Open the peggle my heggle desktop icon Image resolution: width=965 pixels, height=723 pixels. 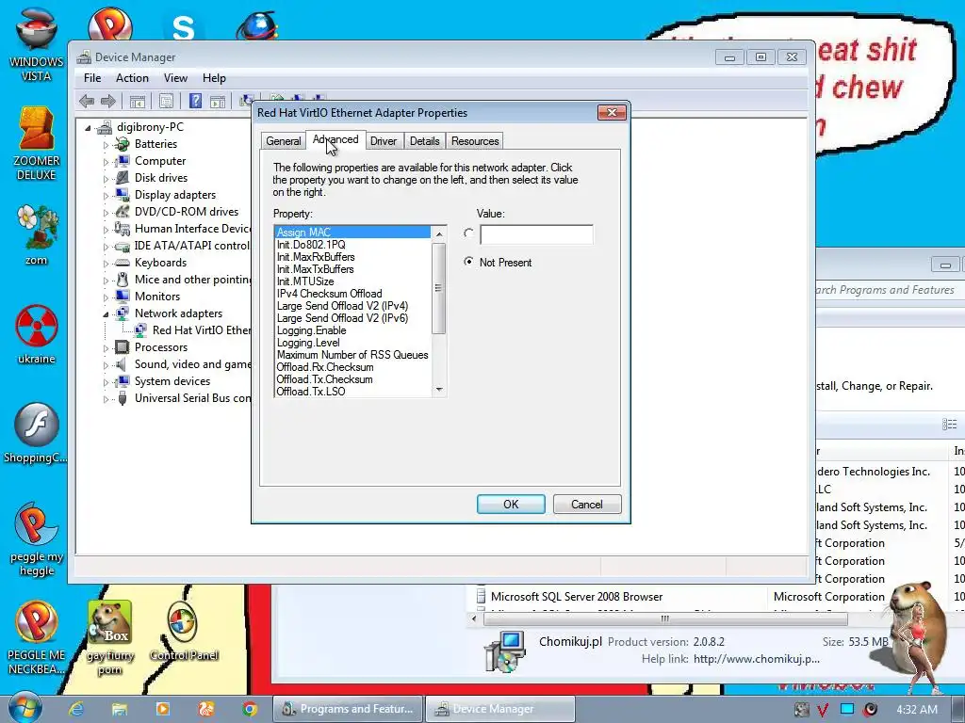point(36,539)
